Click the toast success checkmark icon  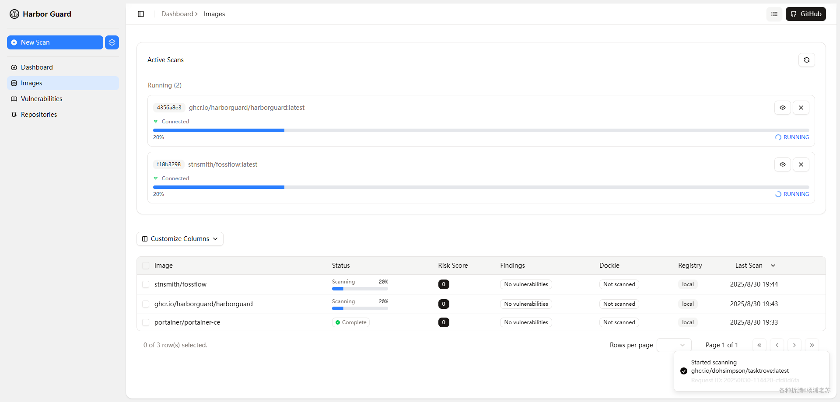[x=684, y=371]
